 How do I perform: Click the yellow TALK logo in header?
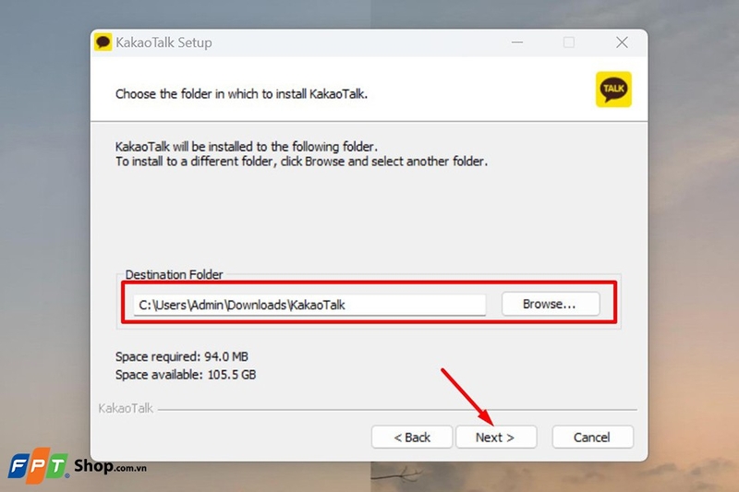point(613,90)
